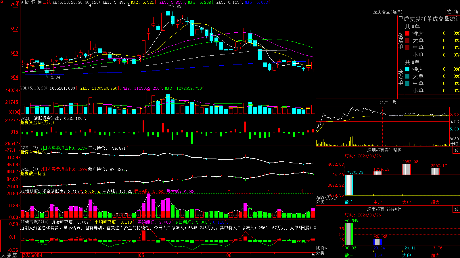Click the 分时走势 panel title
The image size is (460, 258).
388,102
